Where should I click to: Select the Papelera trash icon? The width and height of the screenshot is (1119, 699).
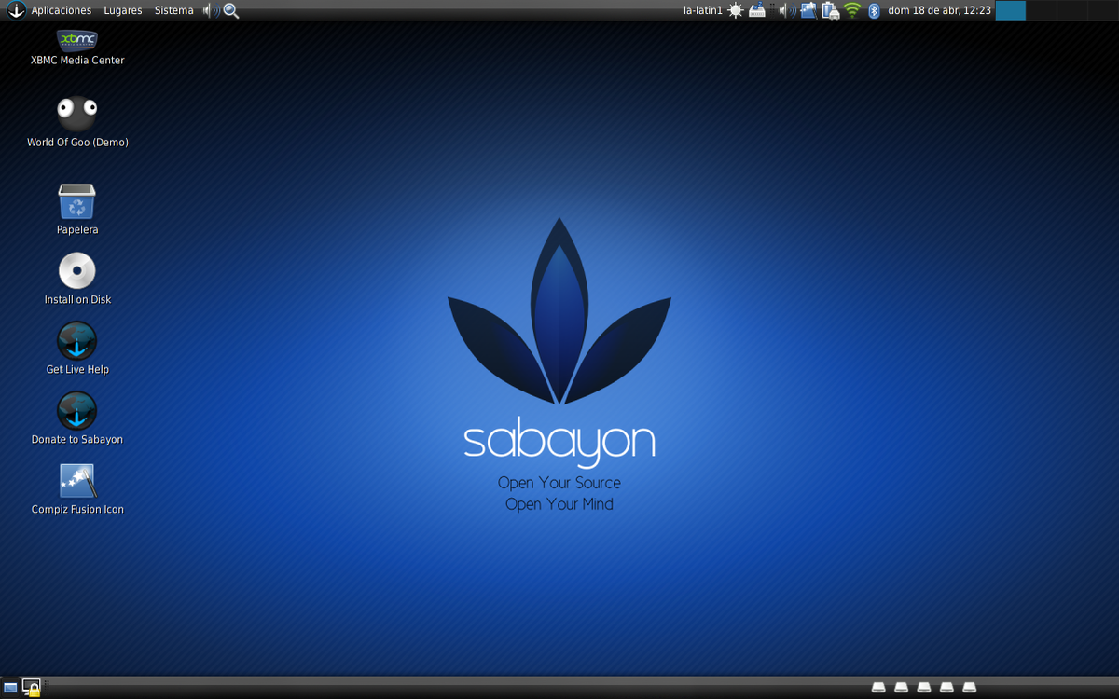tap(77, 209)
